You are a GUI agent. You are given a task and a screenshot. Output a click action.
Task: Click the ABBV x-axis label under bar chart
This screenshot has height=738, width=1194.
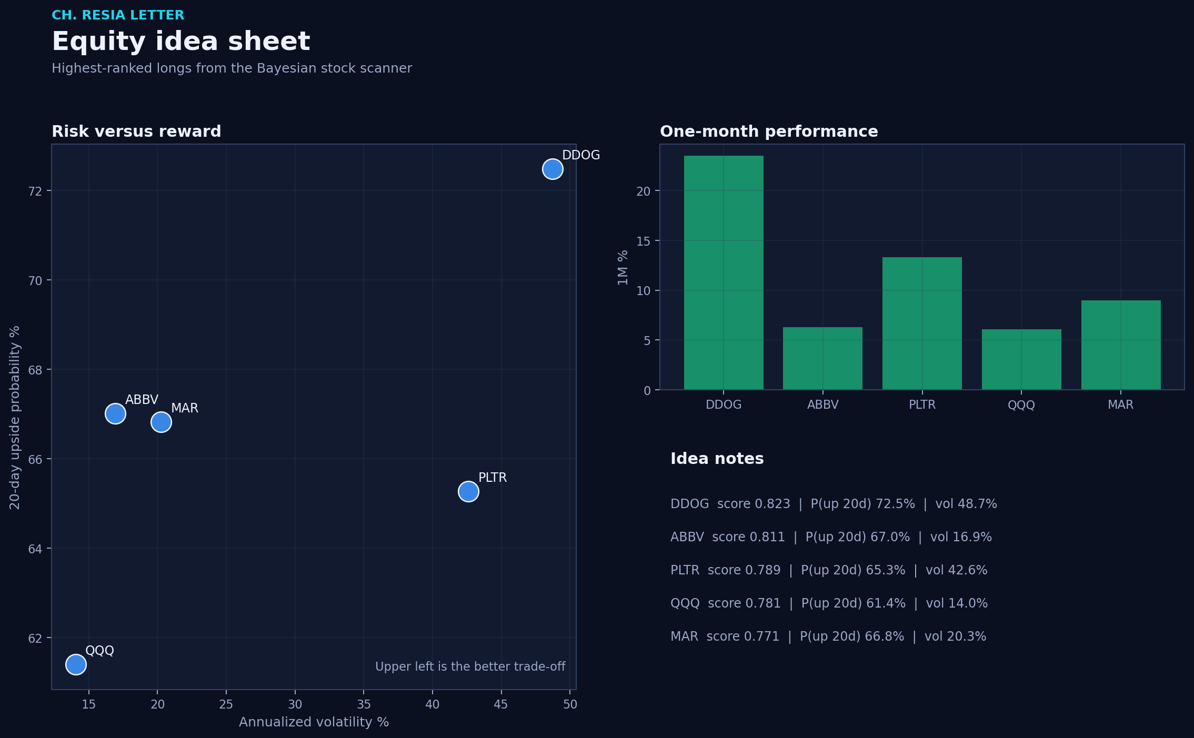(822, 405)
